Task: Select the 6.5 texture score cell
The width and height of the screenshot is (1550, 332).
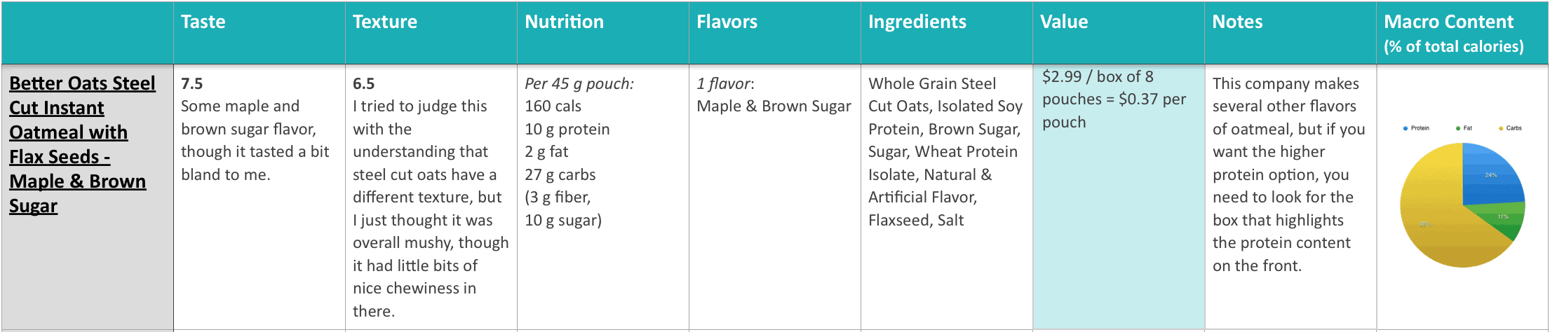Action: point(431,197)
